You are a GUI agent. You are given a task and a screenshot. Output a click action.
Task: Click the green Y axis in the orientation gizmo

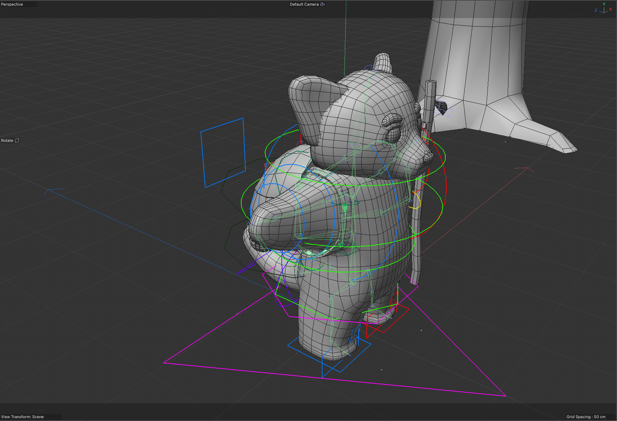[x=604, y=5]
